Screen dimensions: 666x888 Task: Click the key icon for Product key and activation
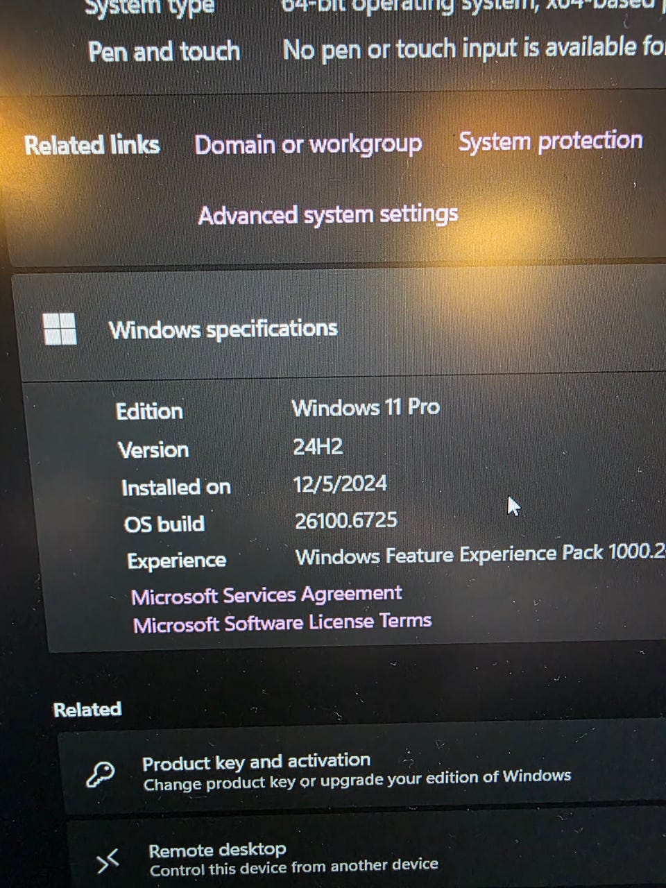[x=100, y=774]
